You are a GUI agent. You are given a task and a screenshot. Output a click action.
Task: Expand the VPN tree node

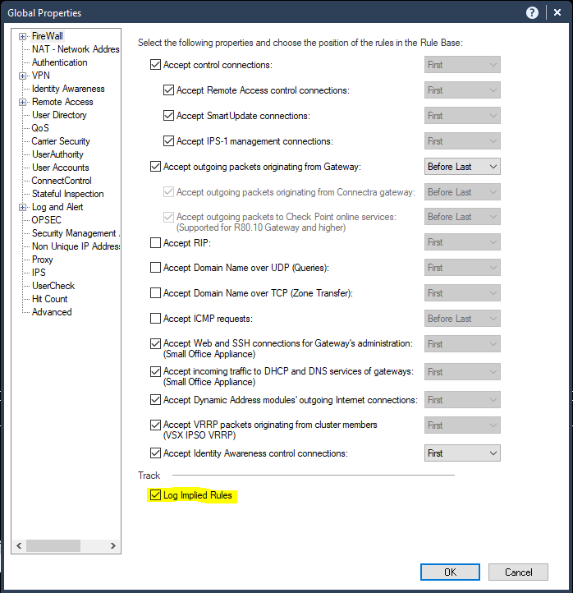pos(23,76)
